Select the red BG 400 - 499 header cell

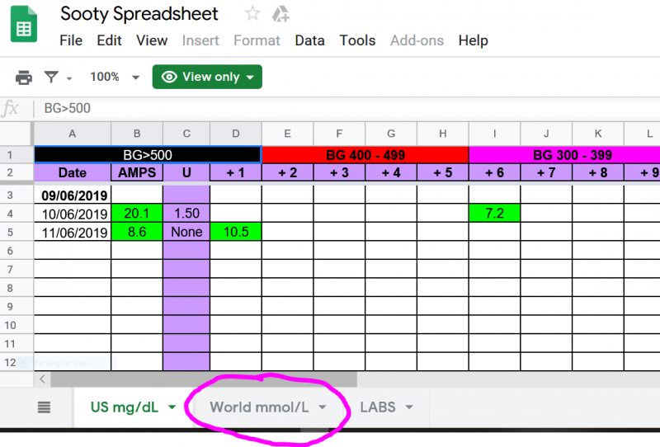(365, 154)
